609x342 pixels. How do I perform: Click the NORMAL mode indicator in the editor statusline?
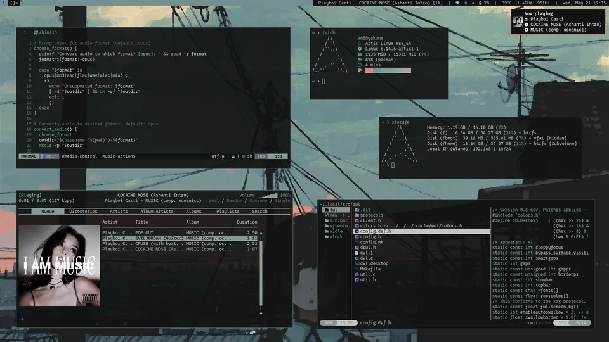coord(29,156)
